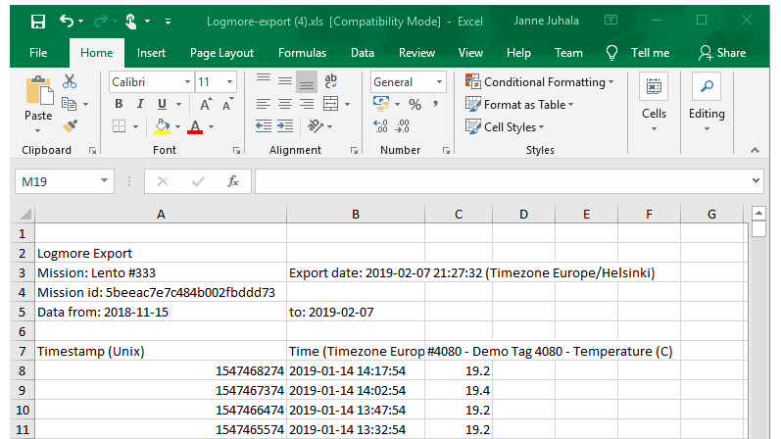Switch to the Data tab

click(363, 53)
